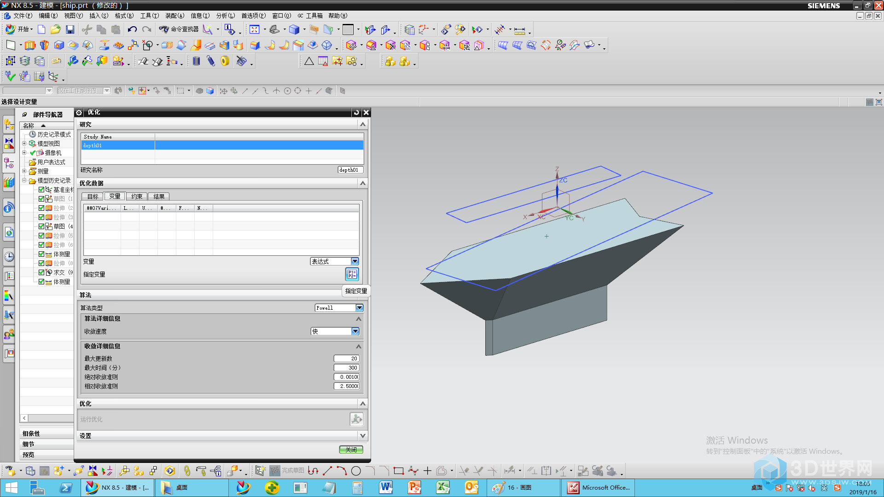Toggle checkbox for 基准坐标 datum item
Viewport: 884px width, 497px height.
(41, 190)
